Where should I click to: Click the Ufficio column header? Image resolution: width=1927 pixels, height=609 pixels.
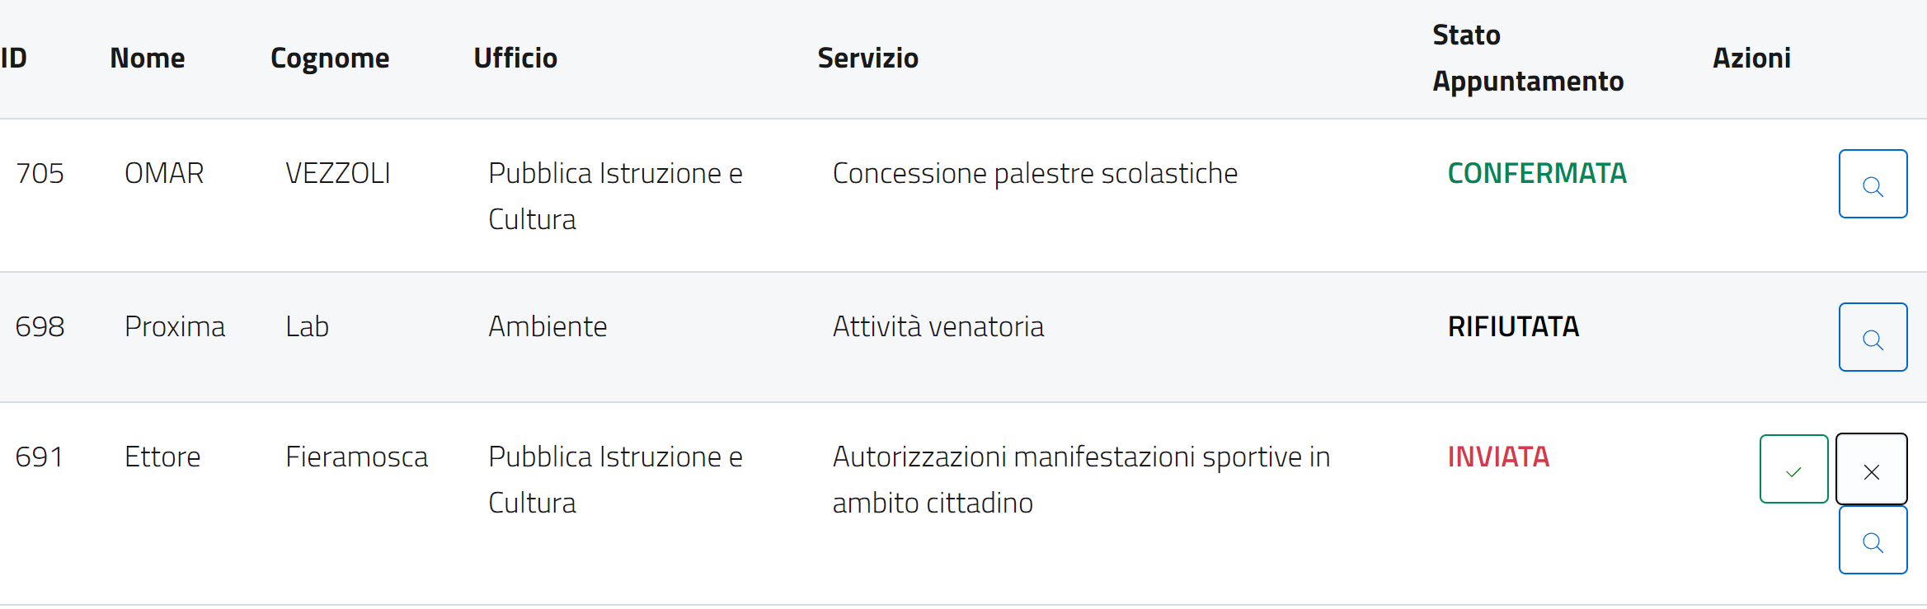point(515,59)
